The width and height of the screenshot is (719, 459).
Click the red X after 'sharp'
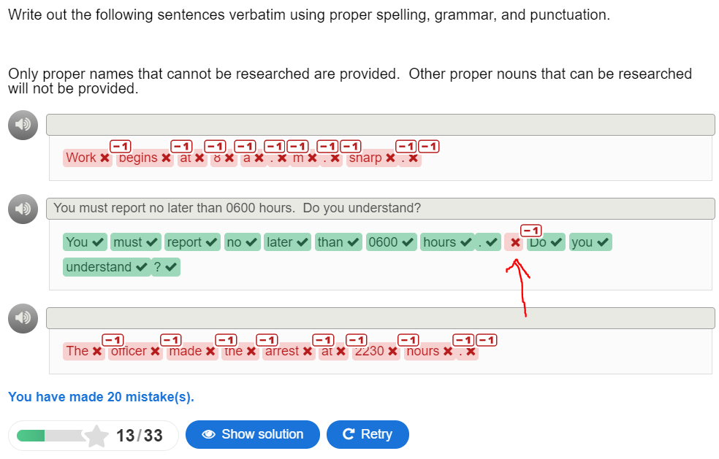(x=390, y=158)
